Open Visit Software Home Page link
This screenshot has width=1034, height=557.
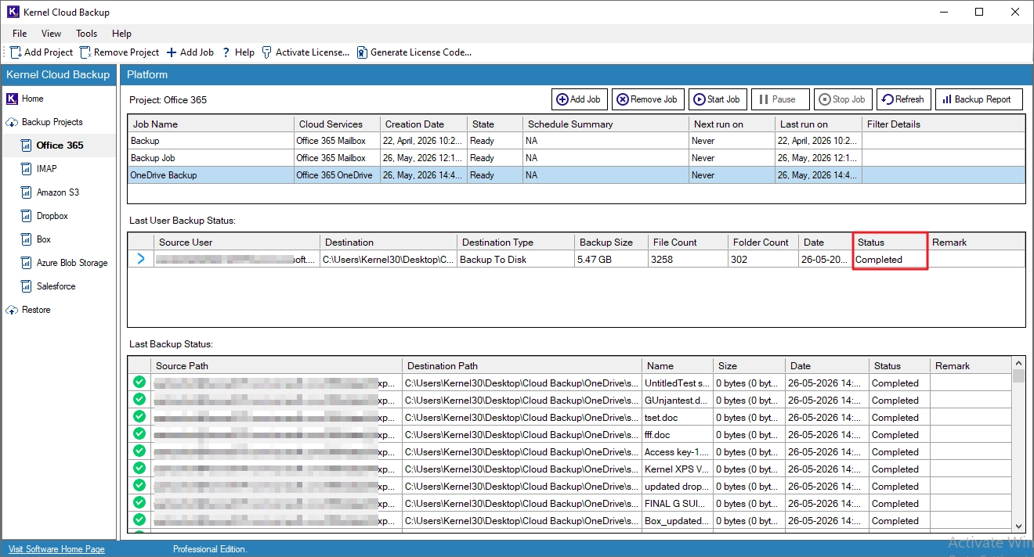(x=56, y=549)
